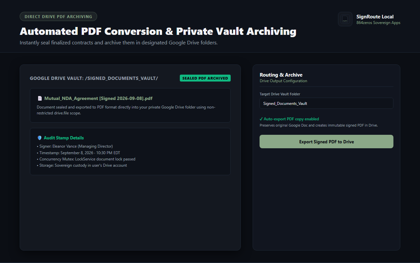Image resolution: width=420 pixels, height=263 pixels.
Task: Click the Google Drive Vault path heading
Action: point(94,78)
